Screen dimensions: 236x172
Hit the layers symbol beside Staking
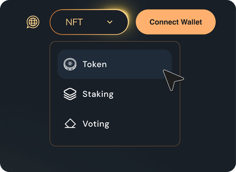[70, 94]
